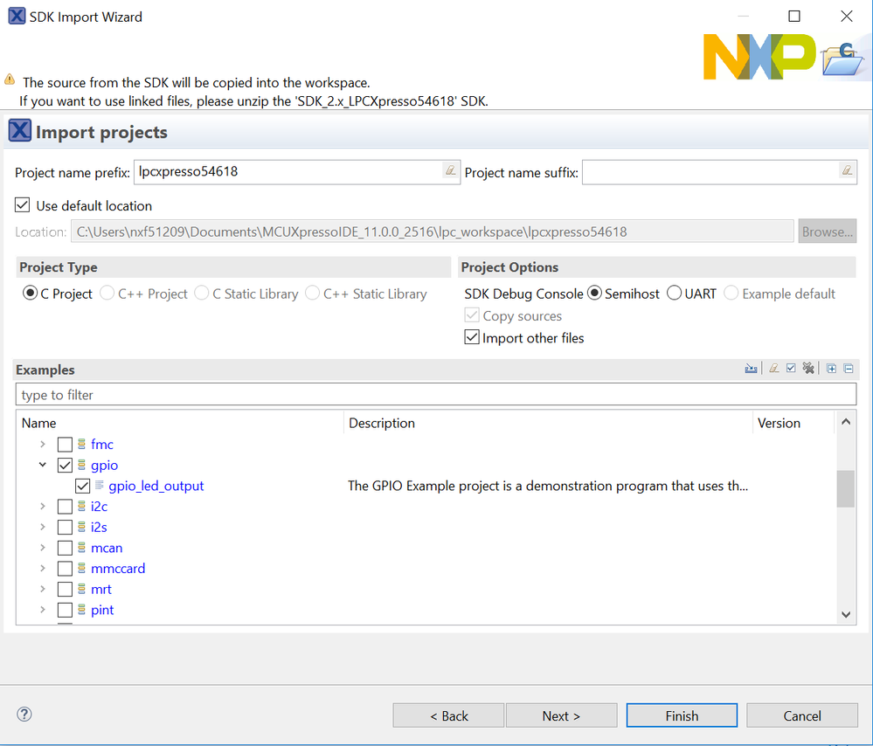Click the GPIO Example project description text
The width and height of the screenshot is (873, 746).
[548, 486]
